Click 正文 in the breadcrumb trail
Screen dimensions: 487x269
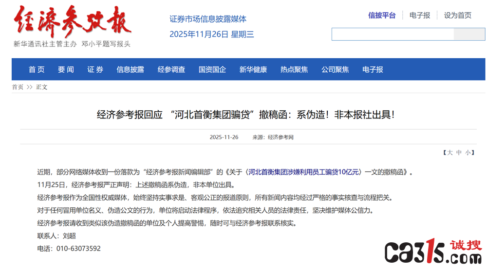[41, 87]
